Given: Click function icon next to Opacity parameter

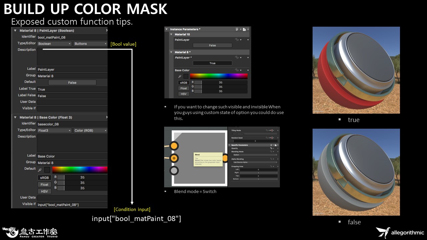Looking at the screenshot, I should click(x=271, y=148).
